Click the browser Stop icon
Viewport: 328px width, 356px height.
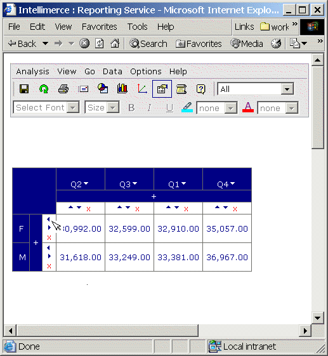84,43
